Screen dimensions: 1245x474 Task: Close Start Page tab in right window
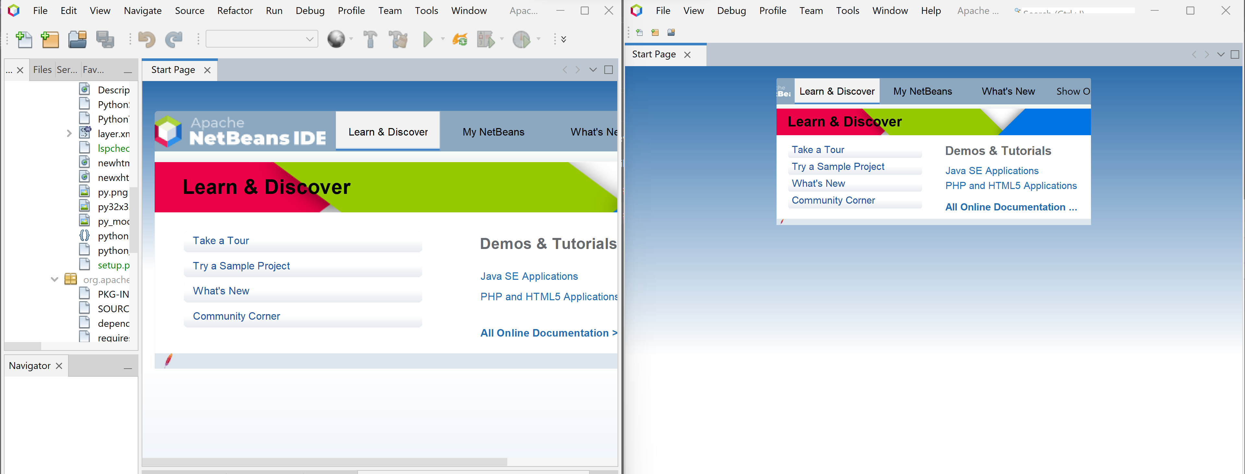687,54
